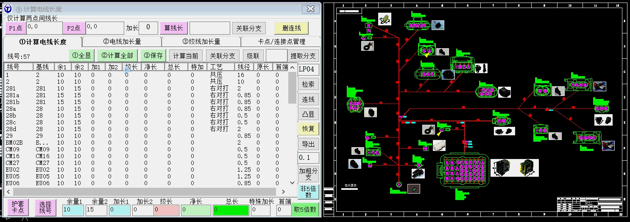This screenshot has height=222, width=630.
Task: Click the 算线长 button
Action: pyautogui.click(x=173, y=28)
